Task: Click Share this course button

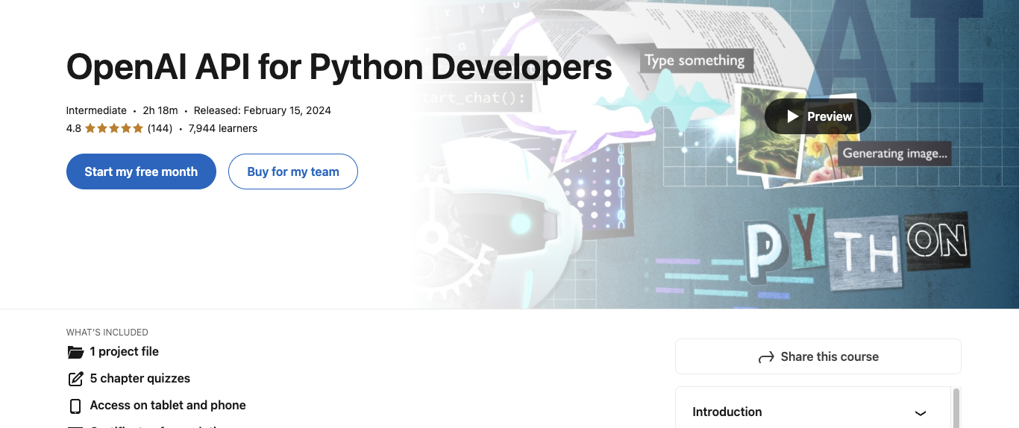Action: 818,356
